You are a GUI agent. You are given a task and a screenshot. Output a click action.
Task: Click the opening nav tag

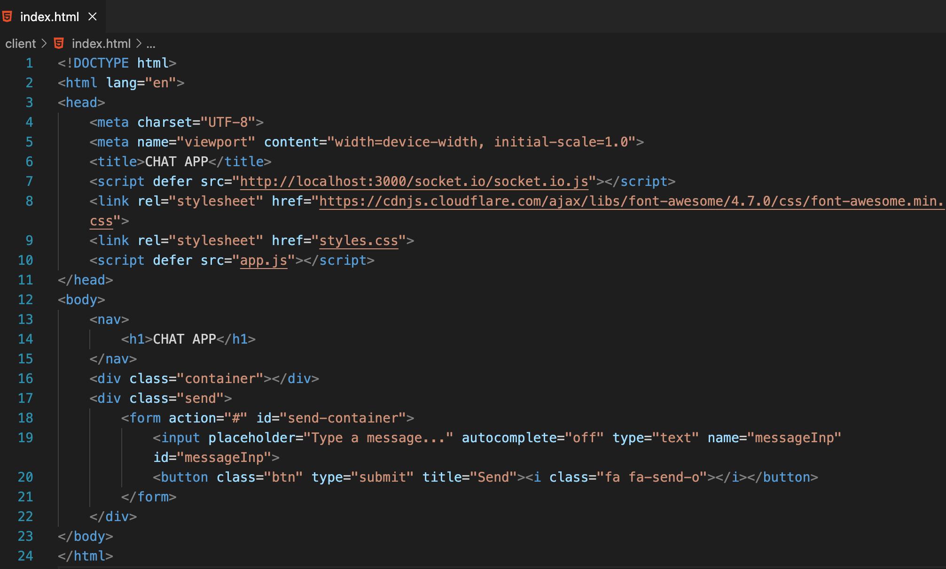coord(109,319)
